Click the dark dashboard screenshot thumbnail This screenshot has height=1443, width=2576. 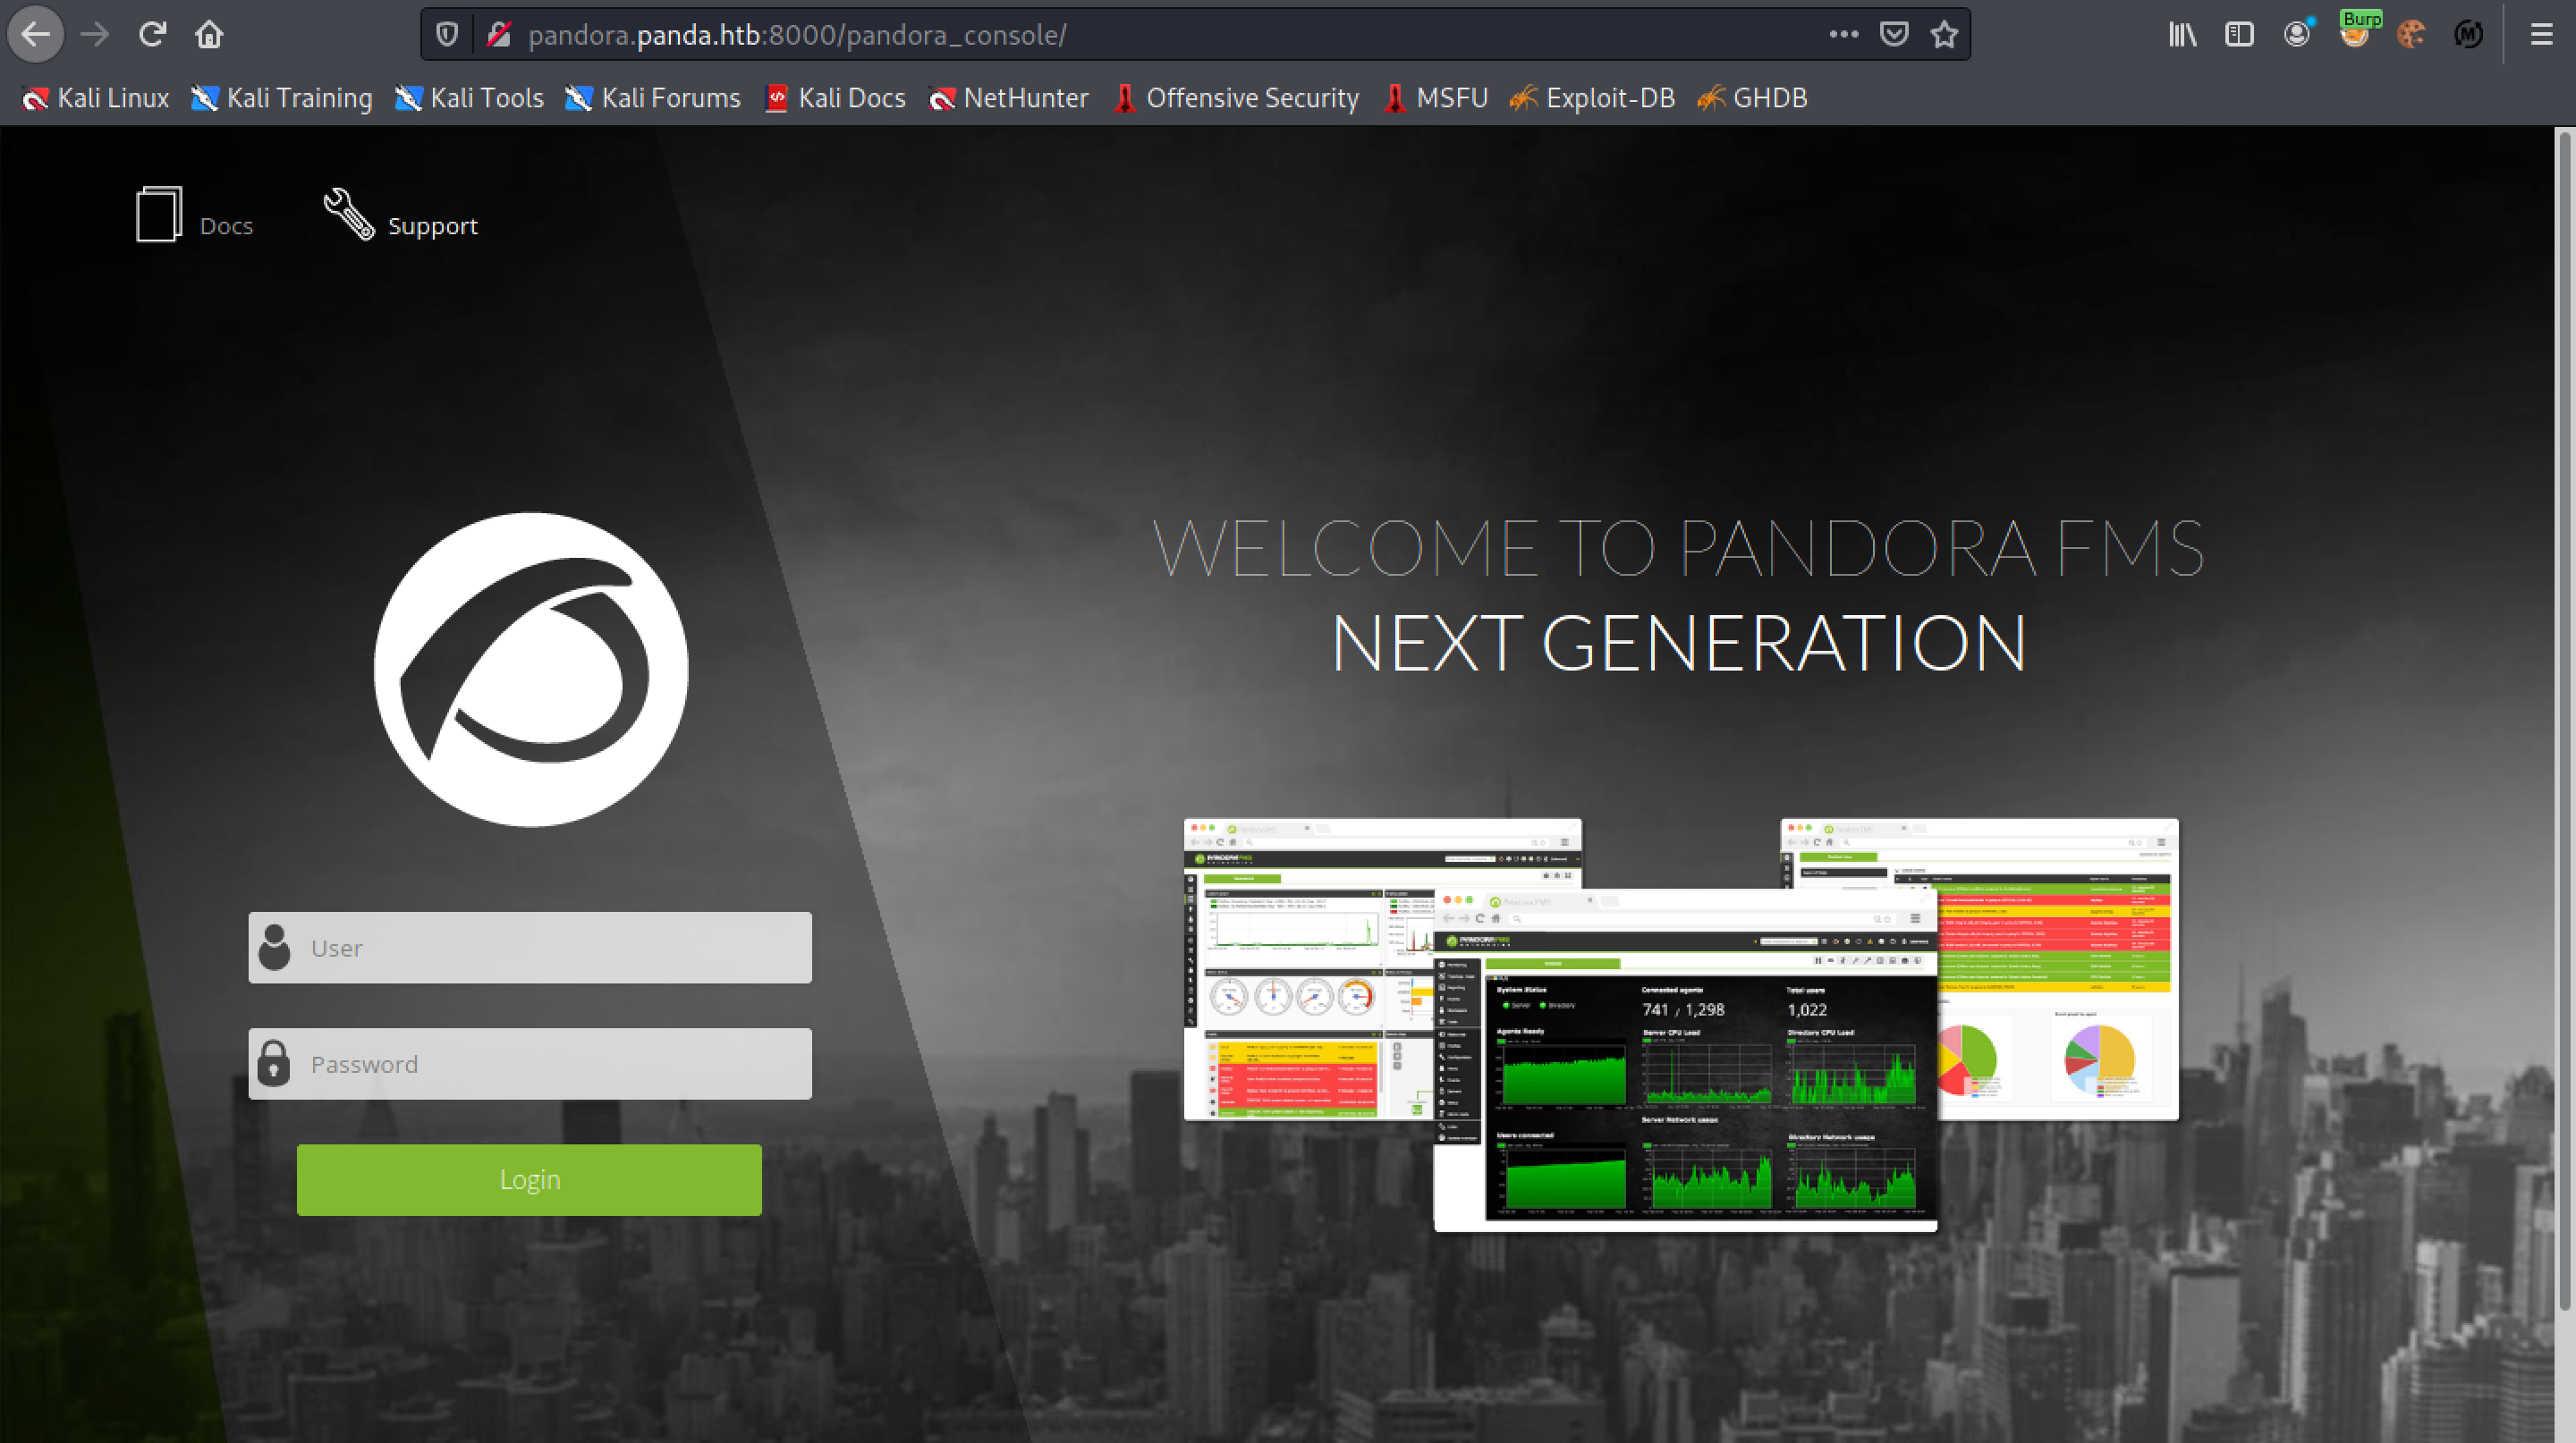(x=1686, y=1059)
